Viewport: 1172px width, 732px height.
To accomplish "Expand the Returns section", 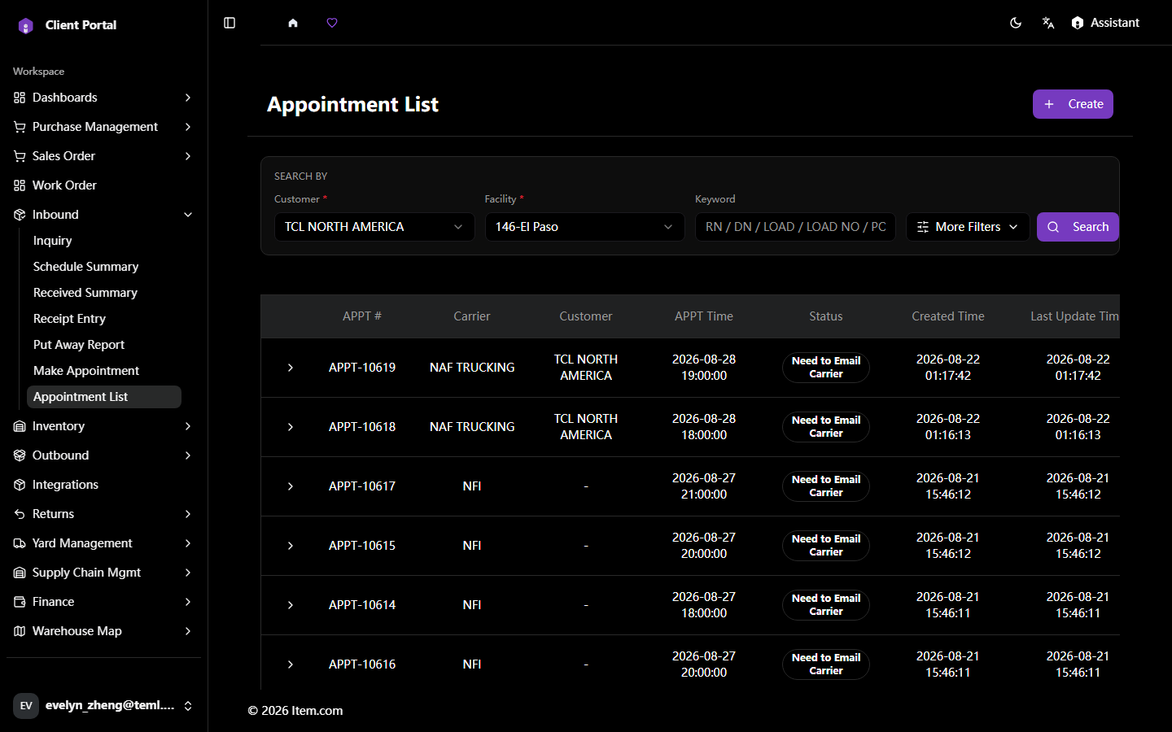I will pos(103,514).
